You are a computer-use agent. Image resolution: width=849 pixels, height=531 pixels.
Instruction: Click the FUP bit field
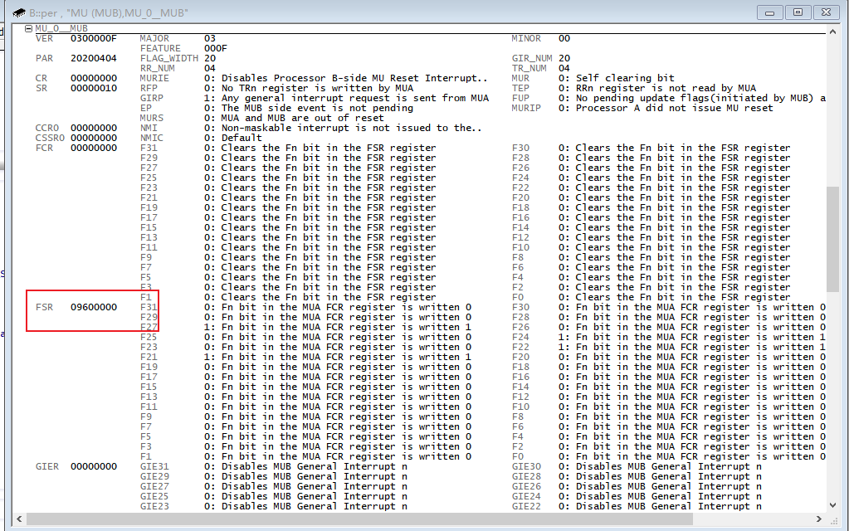(669, 98)
